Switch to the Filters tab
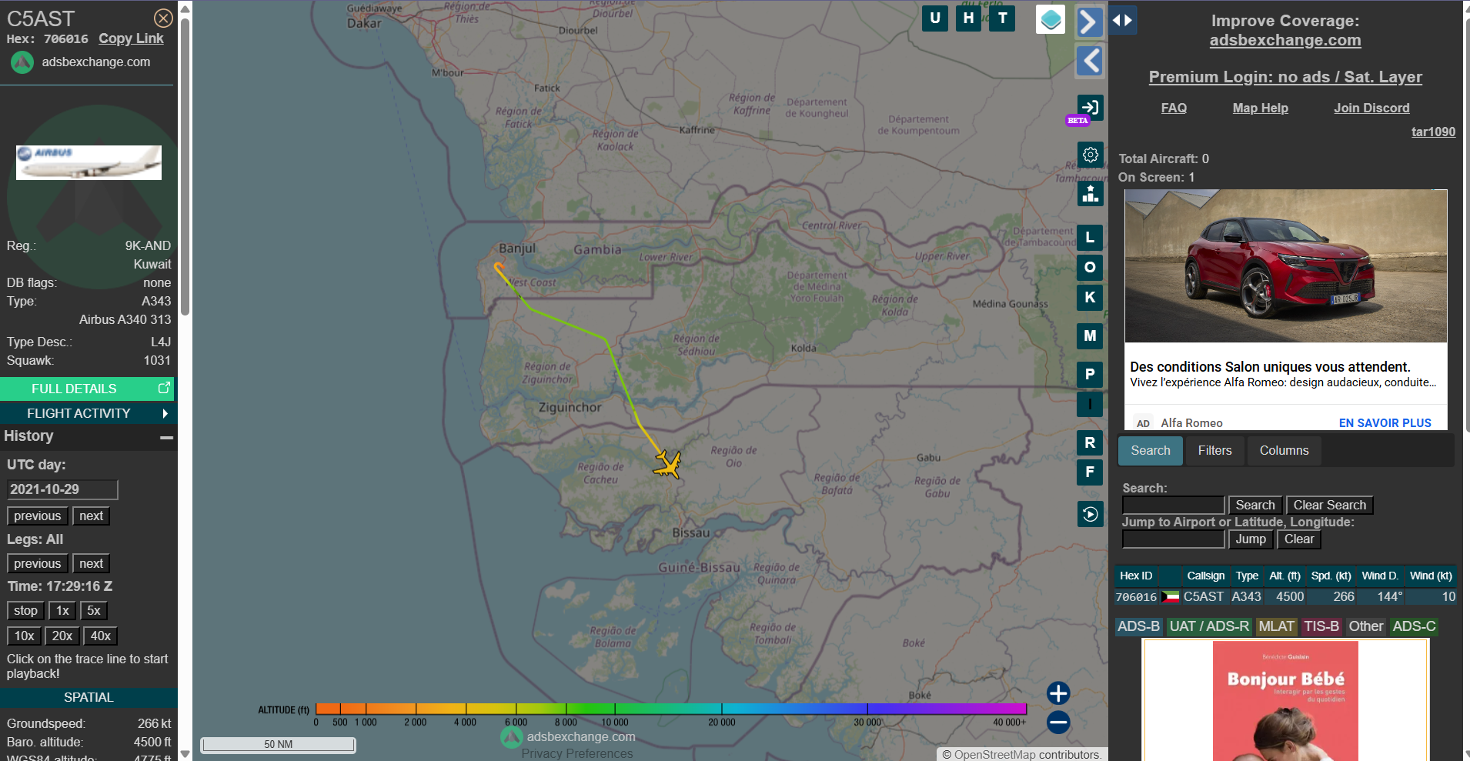This screenshot has height=761, width=1470. click(1214, 451)
